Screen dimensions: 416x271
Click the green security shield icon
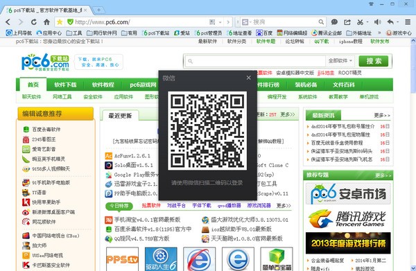70,22
